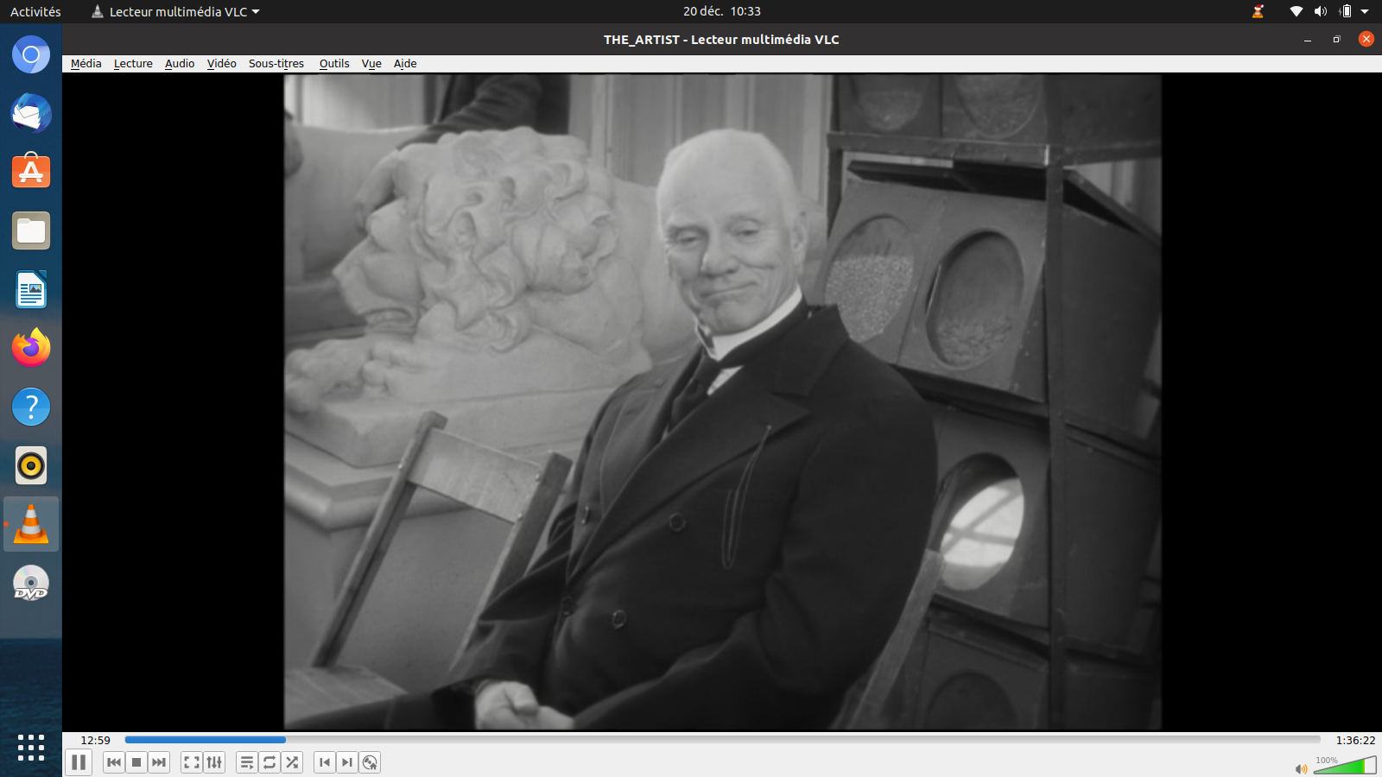The height and width of the screenshot is (777, 1382).
Task: Expand the system status menu arrow
Action: pos(1365,11)
